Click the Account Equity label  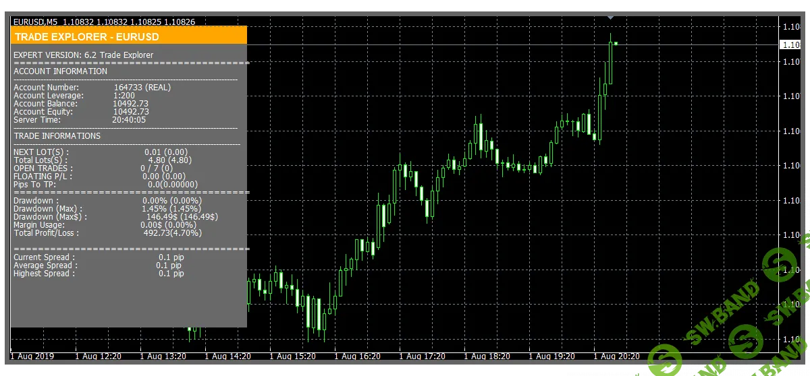[x=45, y=112]
